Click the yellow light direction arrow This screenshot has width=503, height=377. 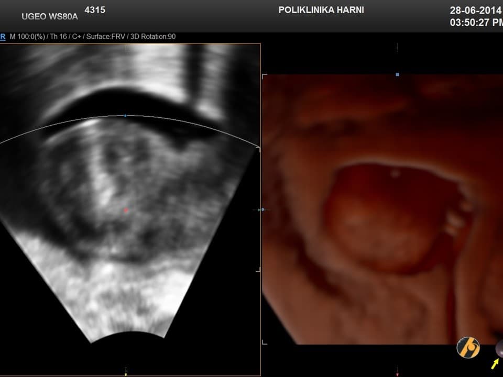494,363
